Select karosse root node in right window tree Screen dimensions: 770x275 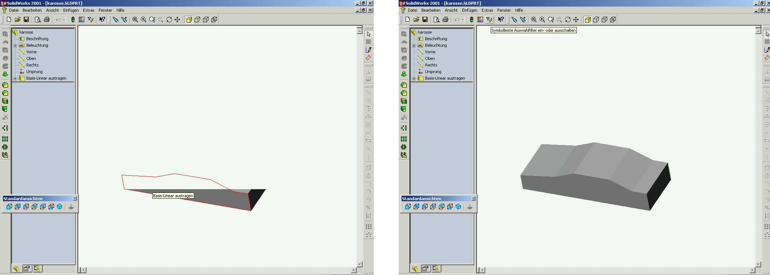tap(425, 32)
